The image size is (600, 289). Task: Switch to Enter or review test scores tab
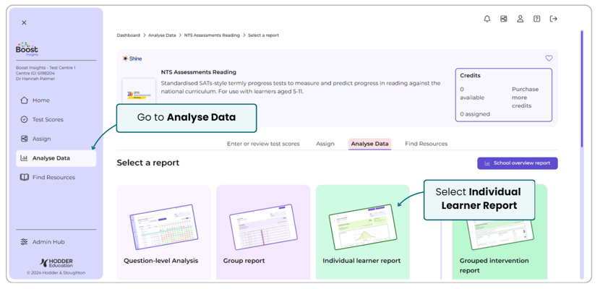[263, 144]
